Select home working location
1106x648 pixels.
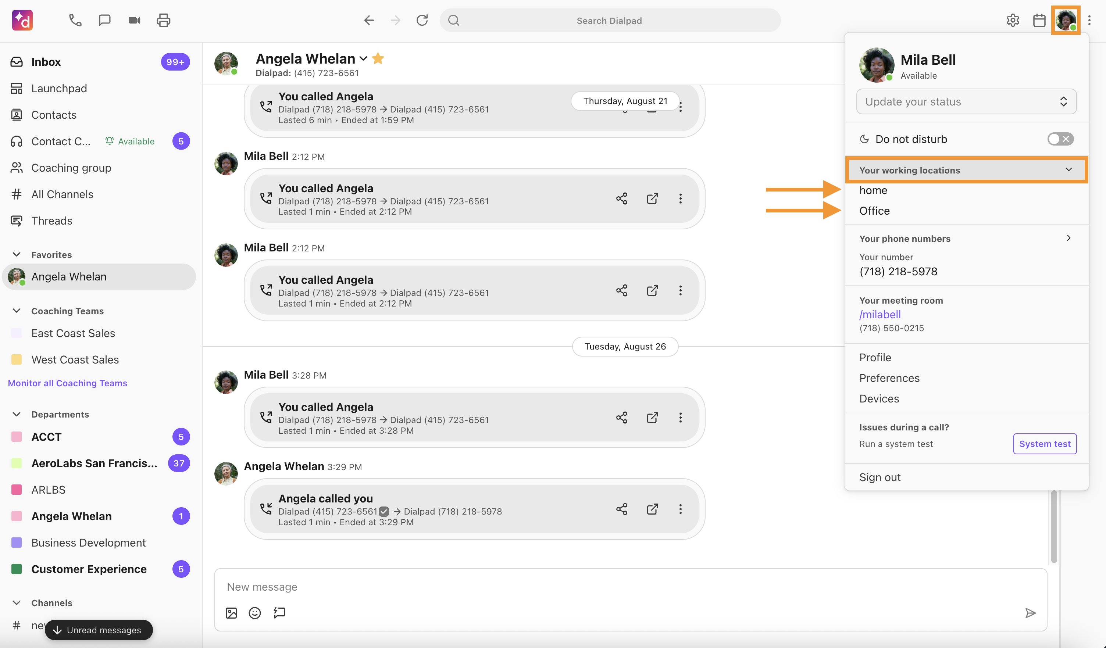pos(873,190)
